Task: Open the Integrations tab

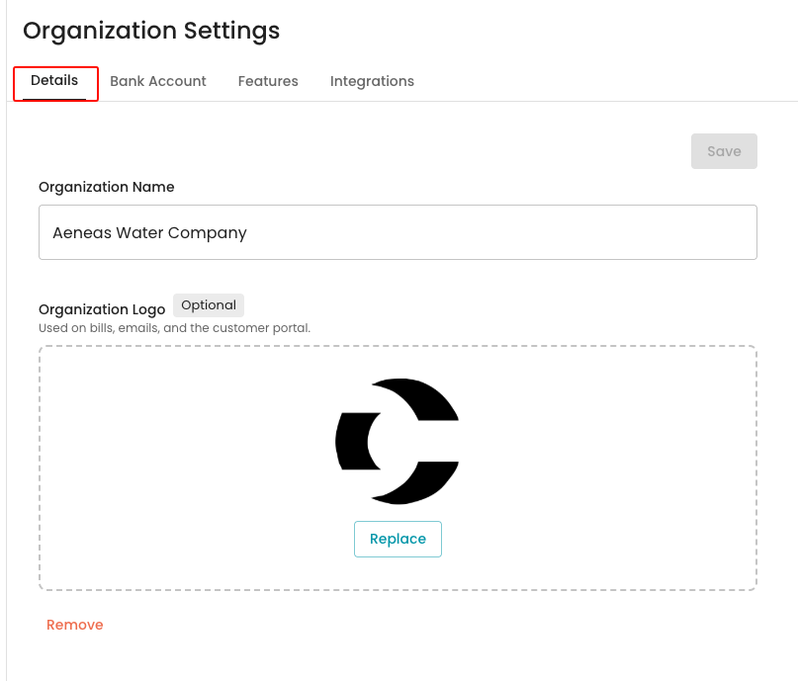Action: click(x=372, y=81)
